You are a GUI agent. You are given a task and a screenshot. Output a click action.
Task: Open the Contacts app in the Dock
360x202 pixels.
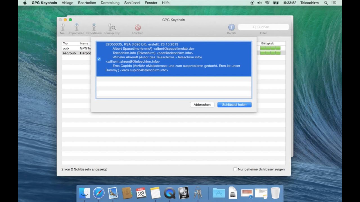pos(127,193)
